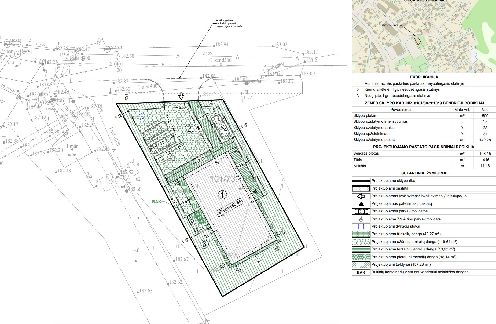Viewport: 496px width, 324px height.
Task: Click the SUTARTINIAI ŽYMĖJIMAI heading
Action: (x=424, y=173)
